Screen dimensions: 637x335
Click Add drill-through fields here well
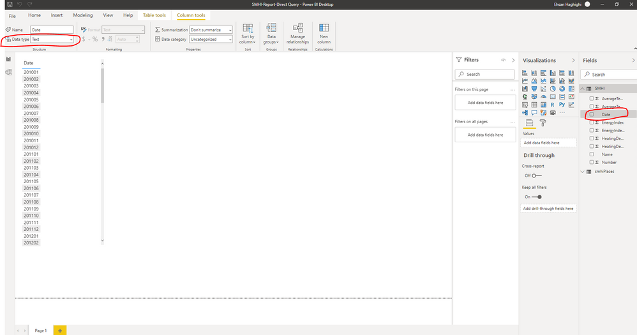click(x=548, y=208)
